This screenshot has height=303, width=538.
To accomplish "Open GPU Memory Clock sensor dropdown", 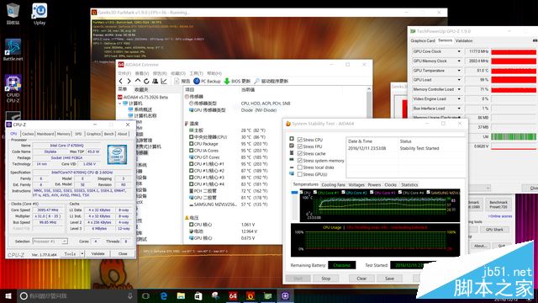I will coord(459,61).
